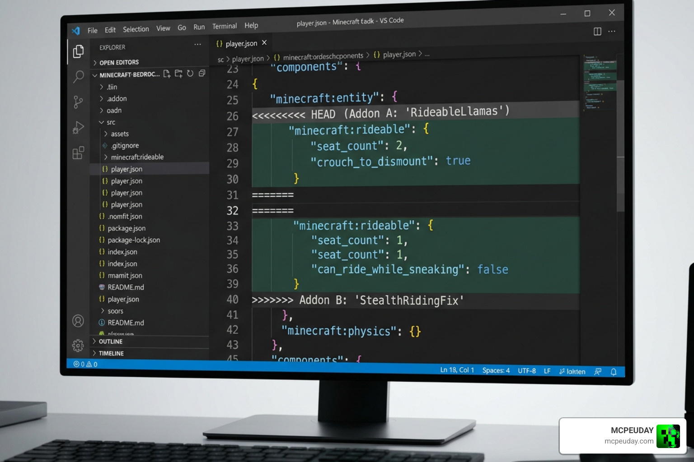The height and width of the screenshot is (462, 694).
Task: Click the editor minimap preview
Action: (599, 83)
